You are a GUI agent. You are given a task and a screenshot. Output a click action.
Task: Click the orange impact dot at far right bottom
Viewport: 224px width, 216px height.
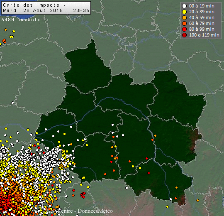(197, 200)
